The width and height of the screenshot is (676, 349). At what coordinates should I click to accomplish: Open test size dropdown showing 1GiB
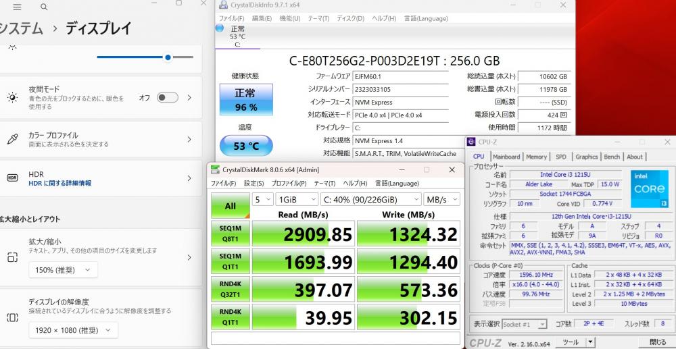(x=297, y=199)
